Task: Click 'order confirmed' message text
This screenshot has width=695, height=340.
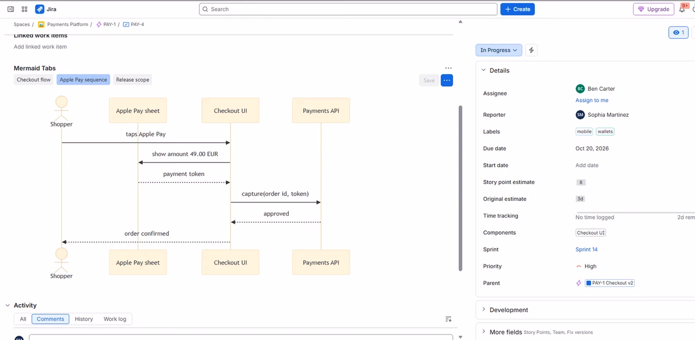Action: click(147, 234)
